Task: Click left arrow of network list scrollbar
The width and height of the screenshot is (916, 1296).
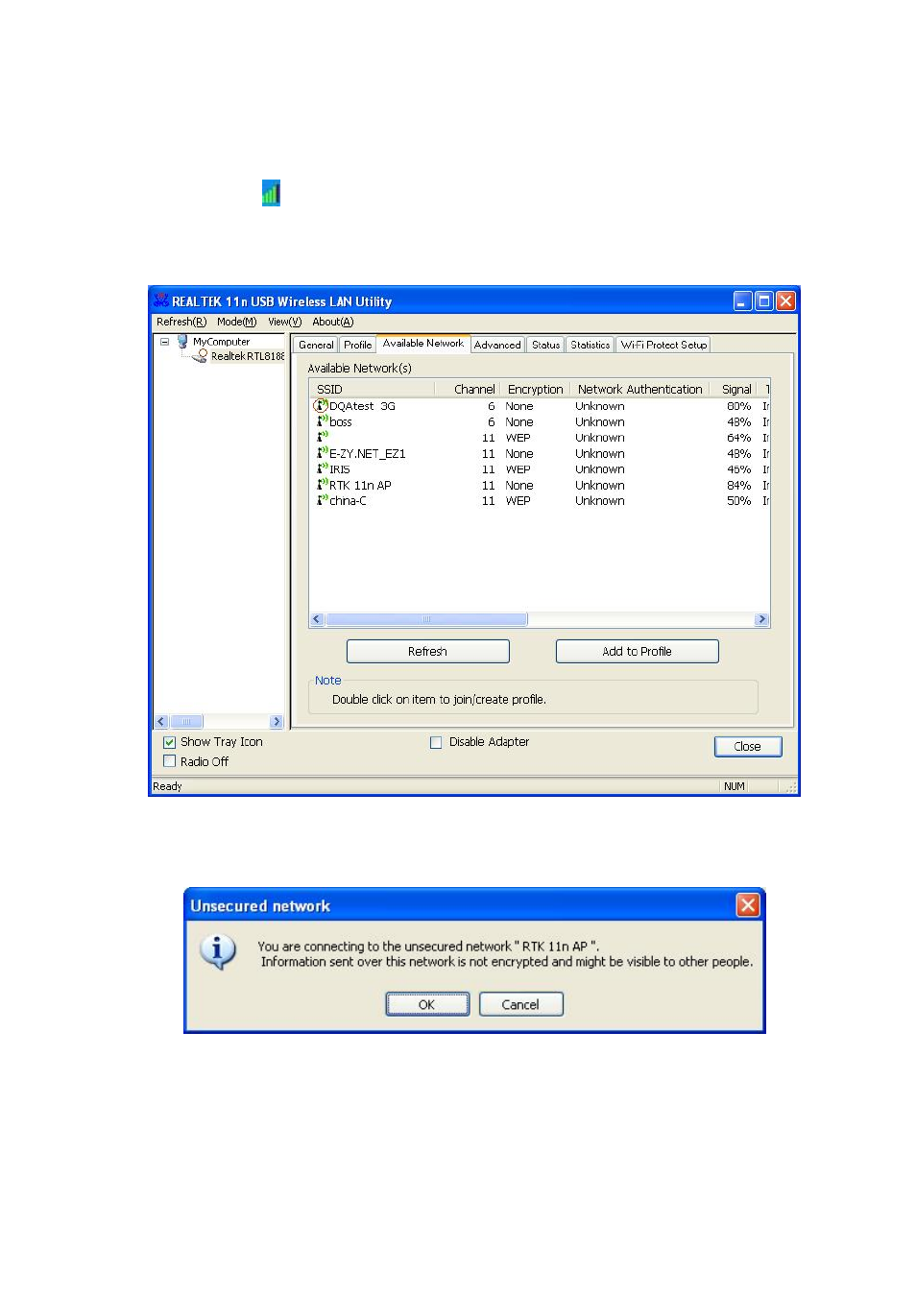Action: (317, 619)
